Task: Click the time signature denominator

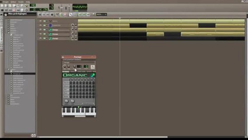Action: click(51, 8)
